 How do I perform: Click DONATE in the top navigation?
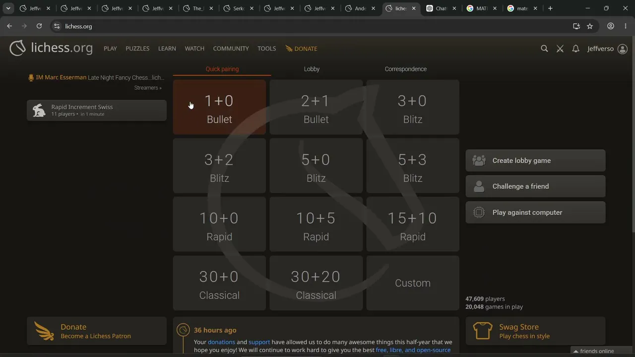(x=301, y=49)
